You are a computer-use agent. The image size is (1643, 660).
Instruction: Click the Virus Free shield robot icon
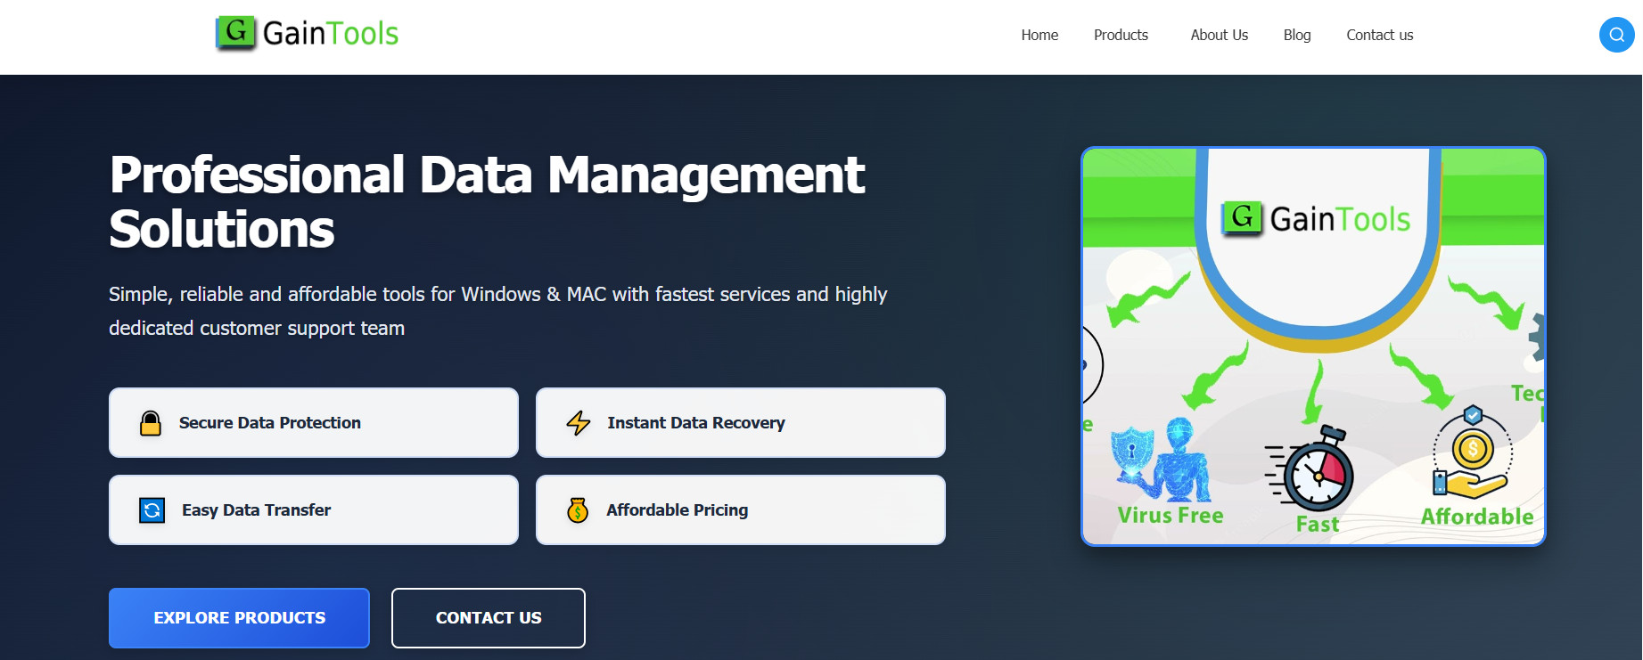coord(1162,460)
